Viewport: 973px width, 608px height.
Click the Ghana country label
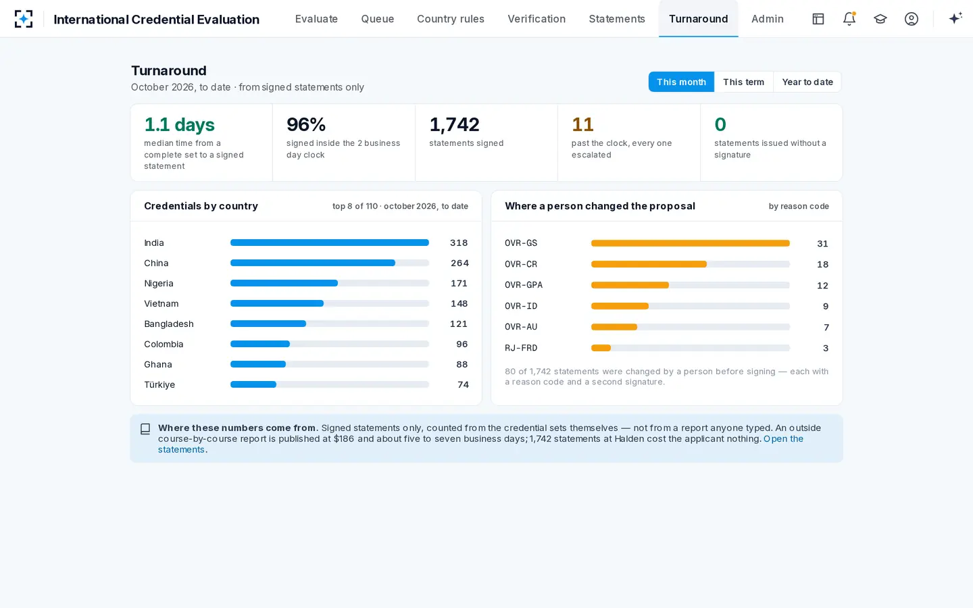point(158,364)
